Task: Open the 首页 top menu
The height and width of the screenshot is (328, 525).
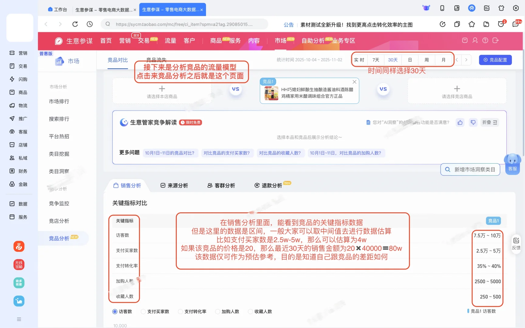Action: point(106,41)
